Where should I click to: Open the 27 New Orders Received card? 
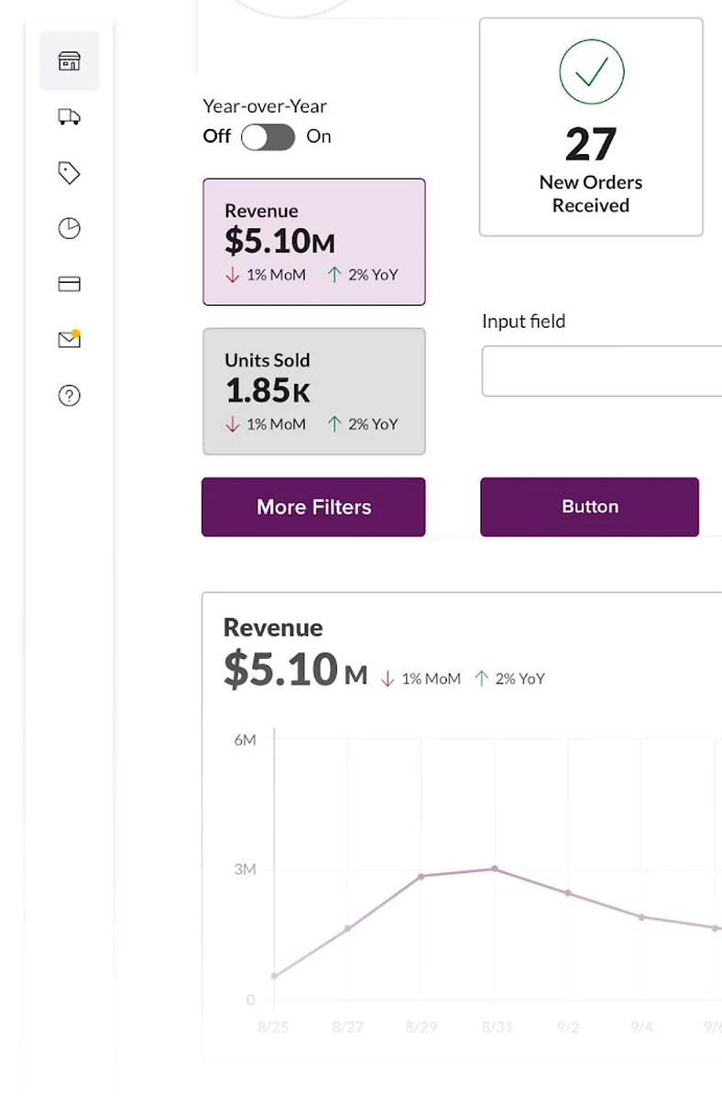[x=591, y=127]
